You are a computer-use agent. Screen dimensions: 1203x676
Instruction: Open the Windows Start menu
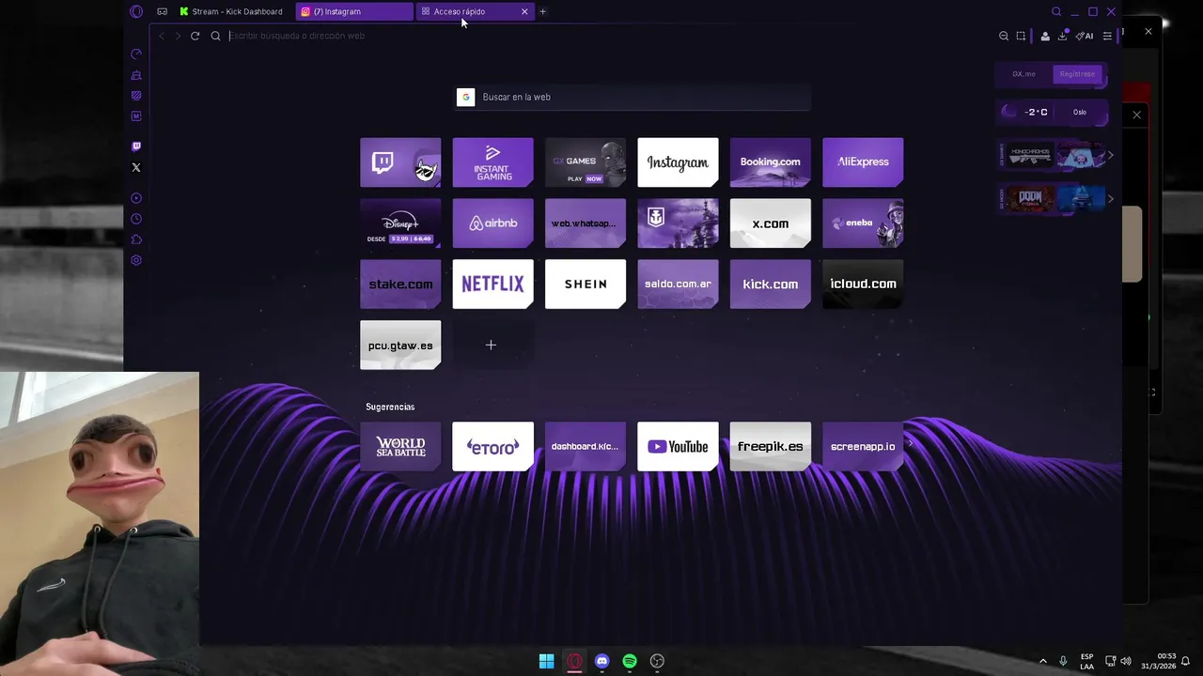pyautogui.click(x=546, y=661)
